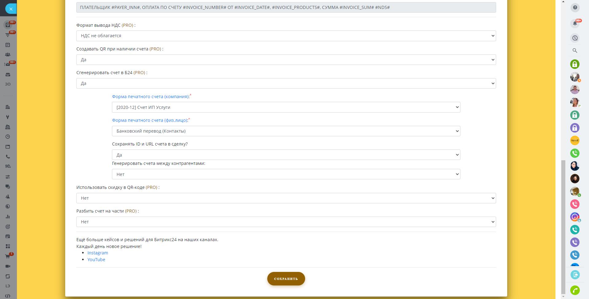Open chat with the green phone avatar
The width and height of the screenshot is (589, 299).
click(x=575, y=153)
